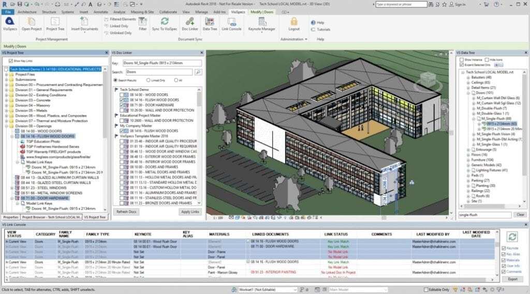Viewport: 530px width, 294px height.
Task: Click the Text tool 'A' icon
Action: (x=90, y=4)
